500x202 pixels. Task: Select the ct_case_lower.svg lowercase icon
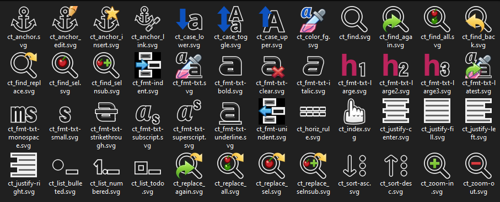[189, 19]
